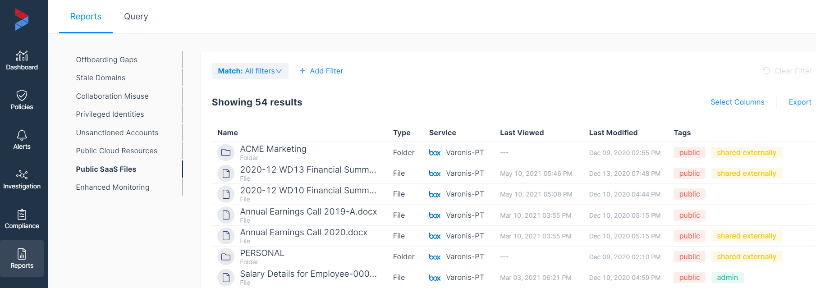Click the ACME Marketing folder icon
This screenshot has width=816, height=288.
pyautogui.click(x=226, y=152)
